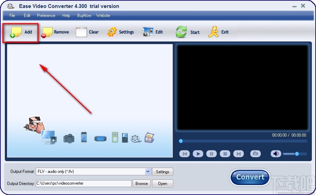Screen dimensions: 316x195
Task: Minimize the Ease Video Converter window
Action: point(295,6)
